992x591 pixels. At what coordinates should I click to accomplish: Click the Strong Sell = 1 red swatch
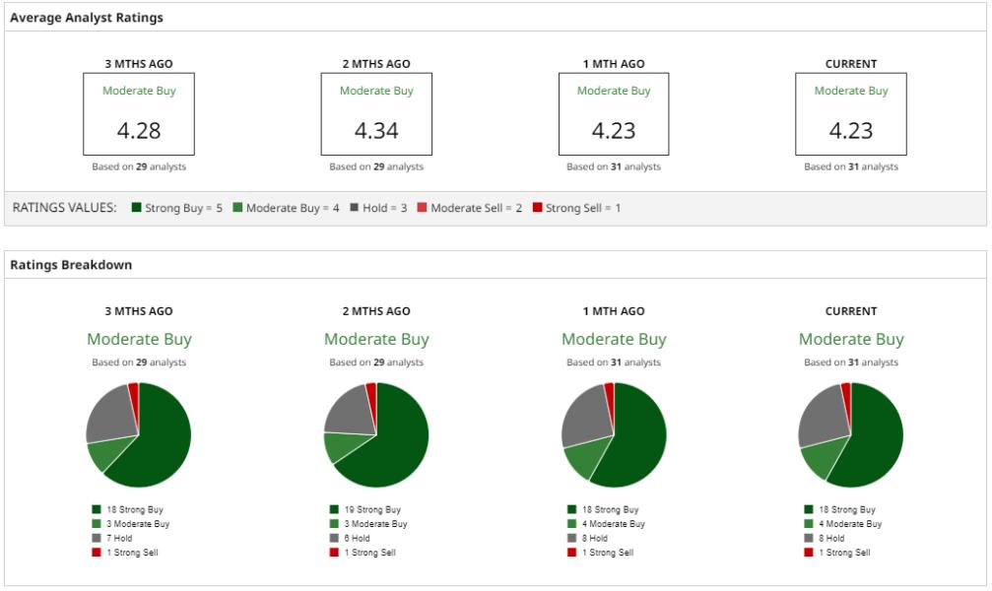pos(537,207)
